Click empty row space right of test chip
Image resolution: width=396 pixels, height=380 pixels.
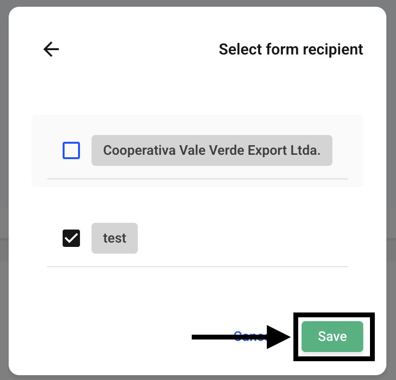(x=242, y=238)
